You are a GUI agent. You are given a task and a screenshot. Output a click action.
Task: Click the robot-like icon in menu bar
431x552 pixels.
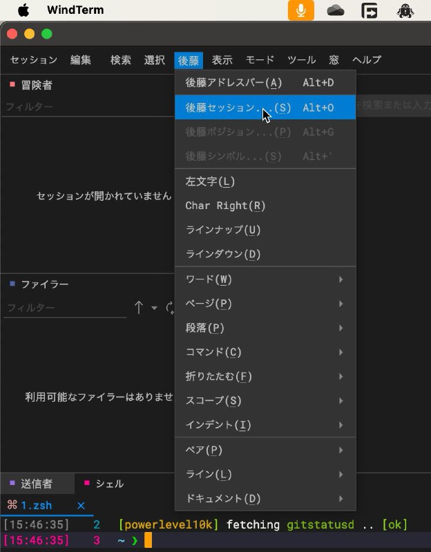point(405,10)
